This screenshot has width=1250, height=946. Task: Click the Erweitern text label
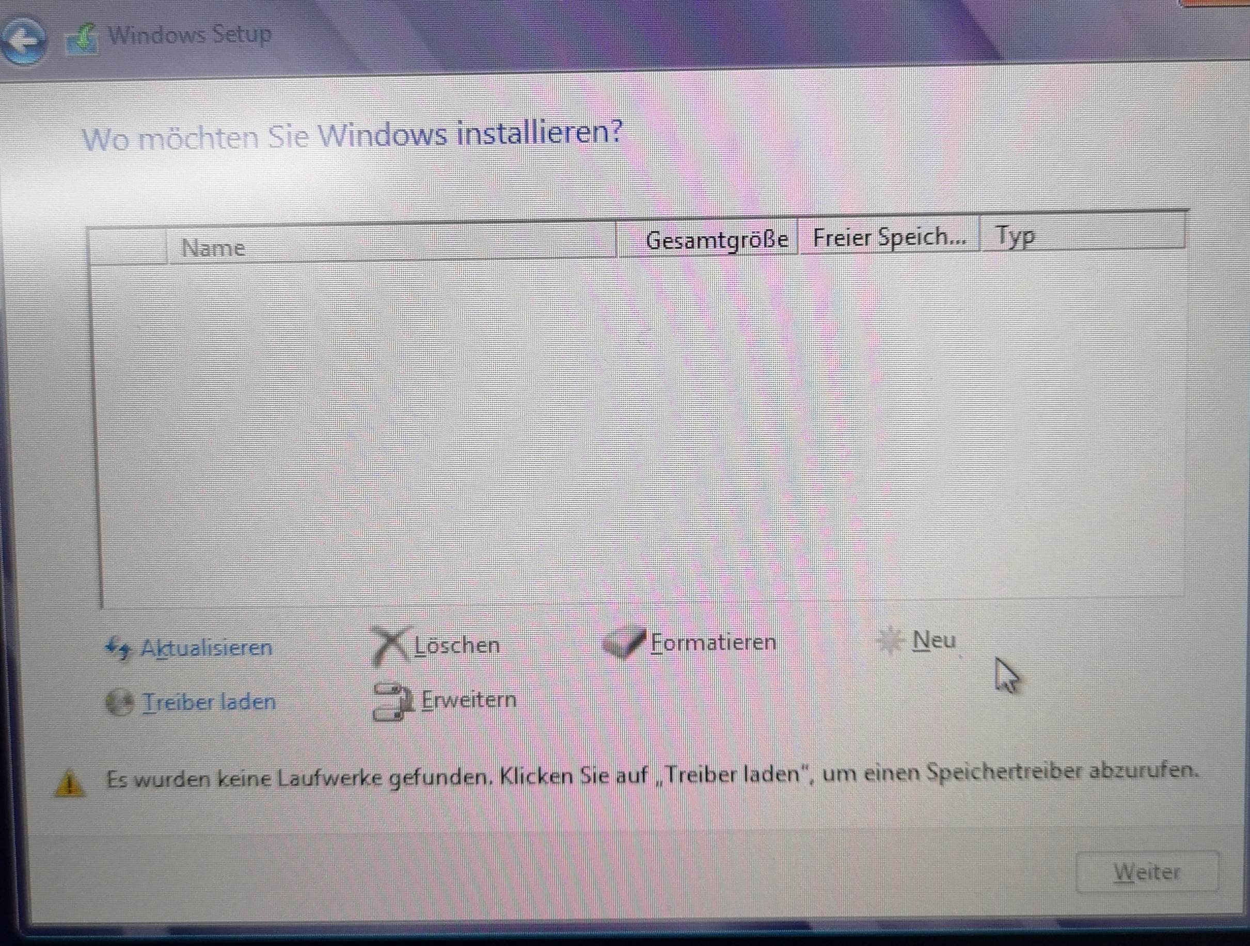468,700
